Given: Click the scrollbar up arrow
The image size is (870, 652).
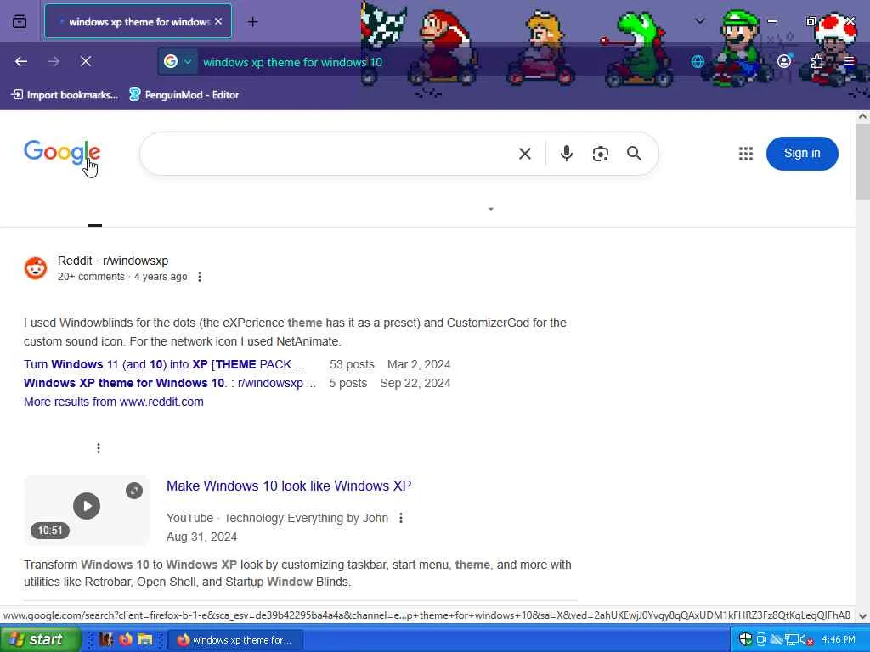Looking at the screenshot, I should (862, 116).
